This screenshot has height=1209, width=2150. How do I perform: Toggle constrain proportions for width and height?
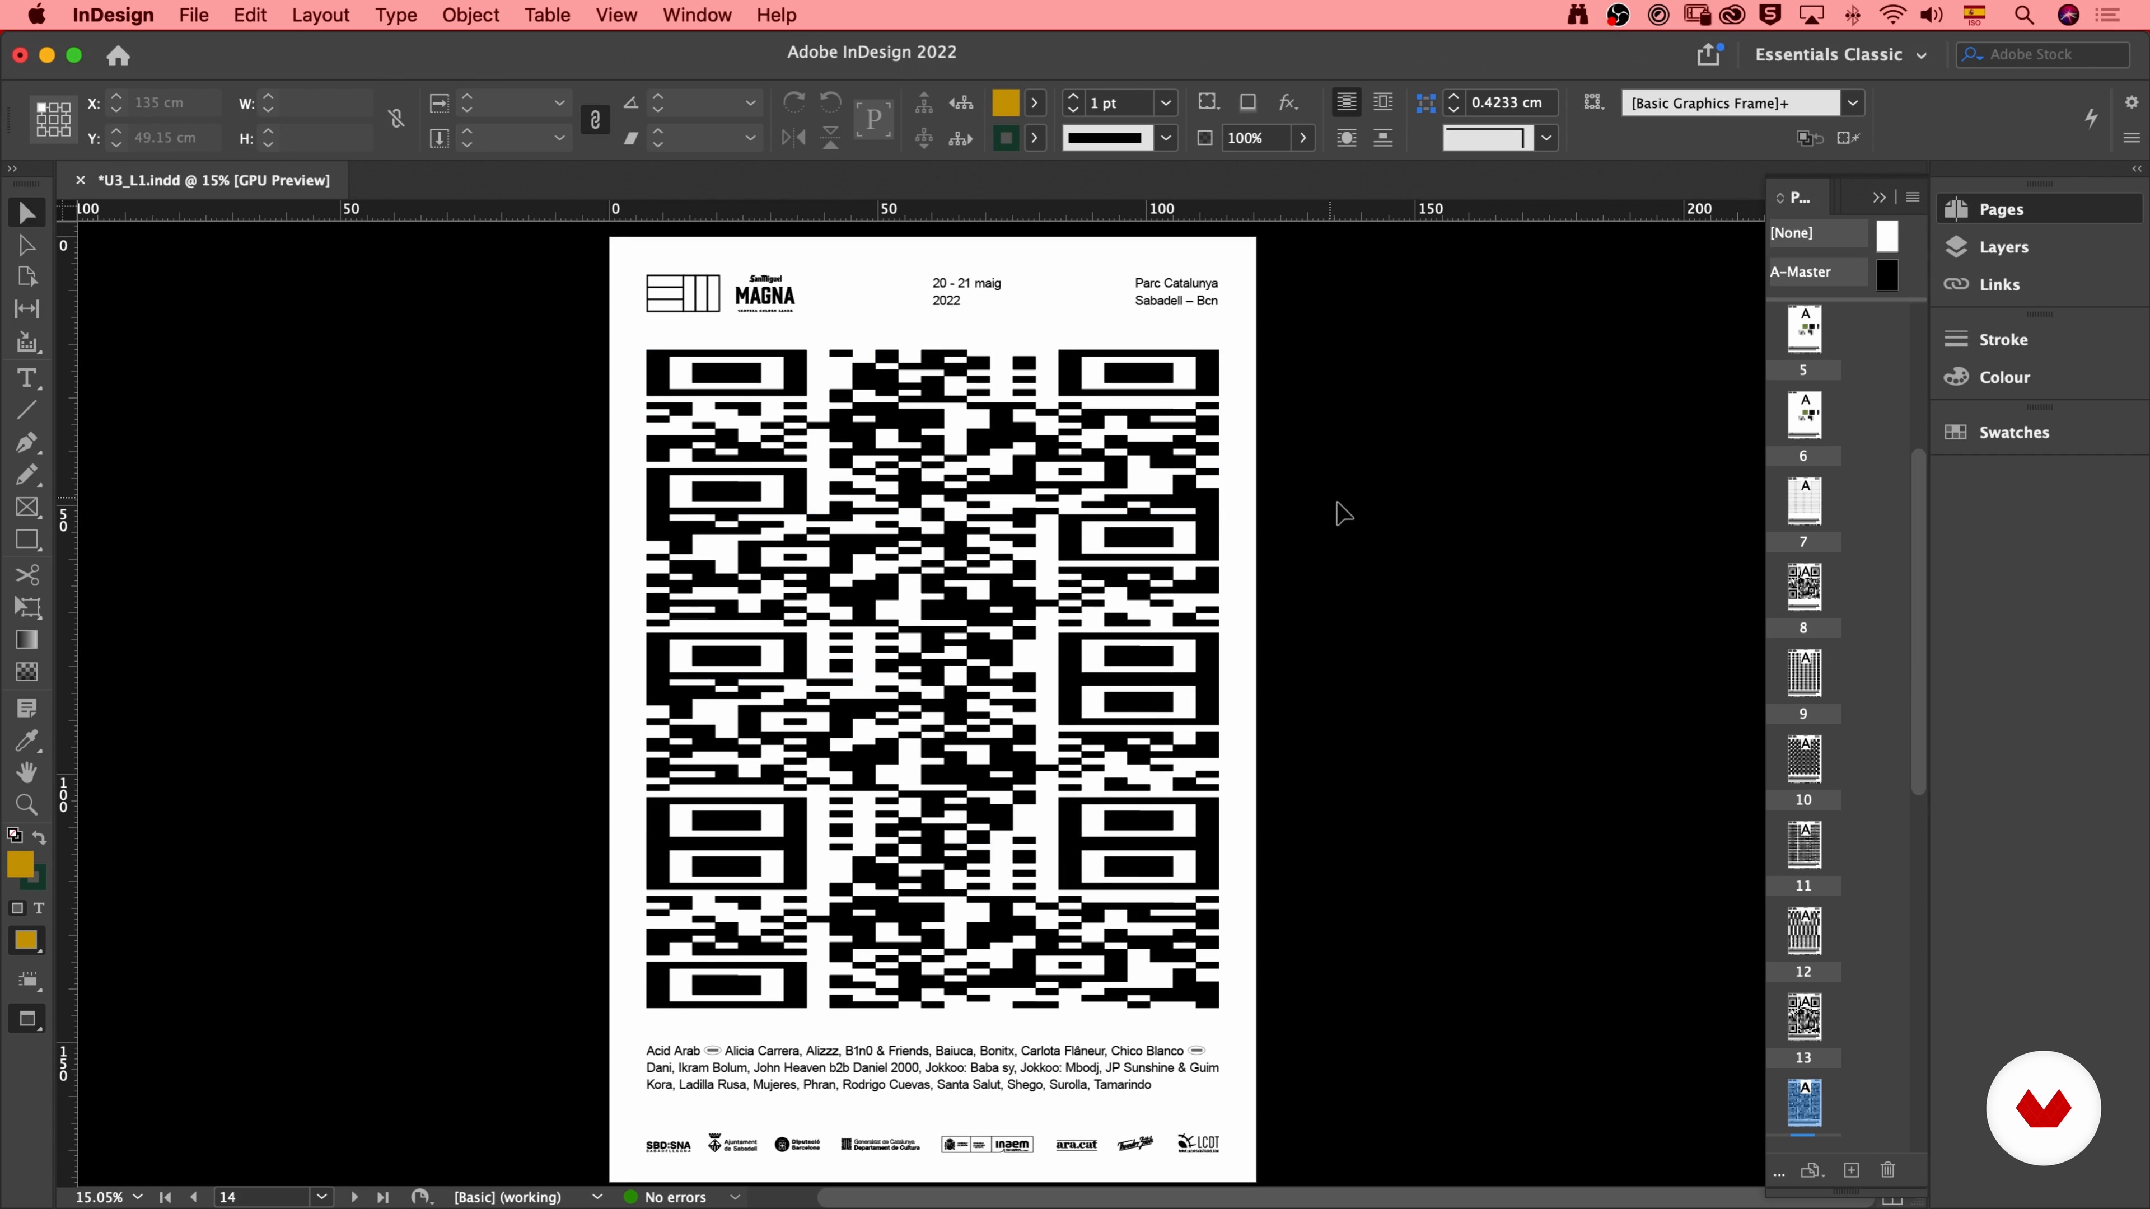tap(396, 119)
